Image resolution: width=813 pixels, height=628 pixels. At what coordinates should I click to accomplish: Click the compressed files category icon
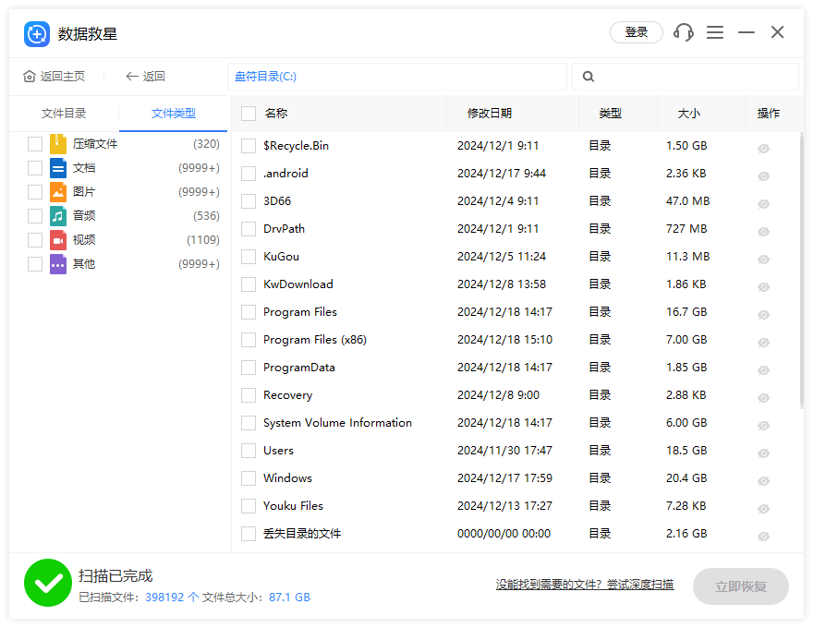point(58,144)
